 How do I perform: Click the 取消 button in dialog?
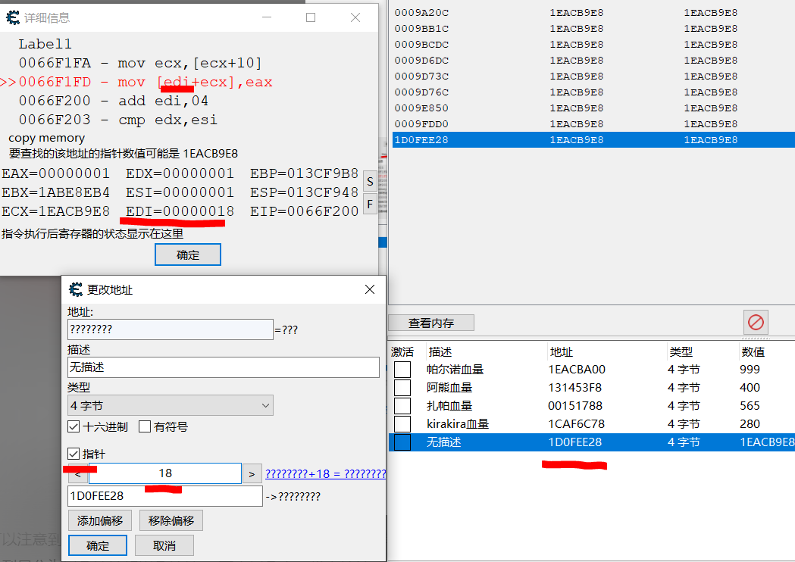164,545
